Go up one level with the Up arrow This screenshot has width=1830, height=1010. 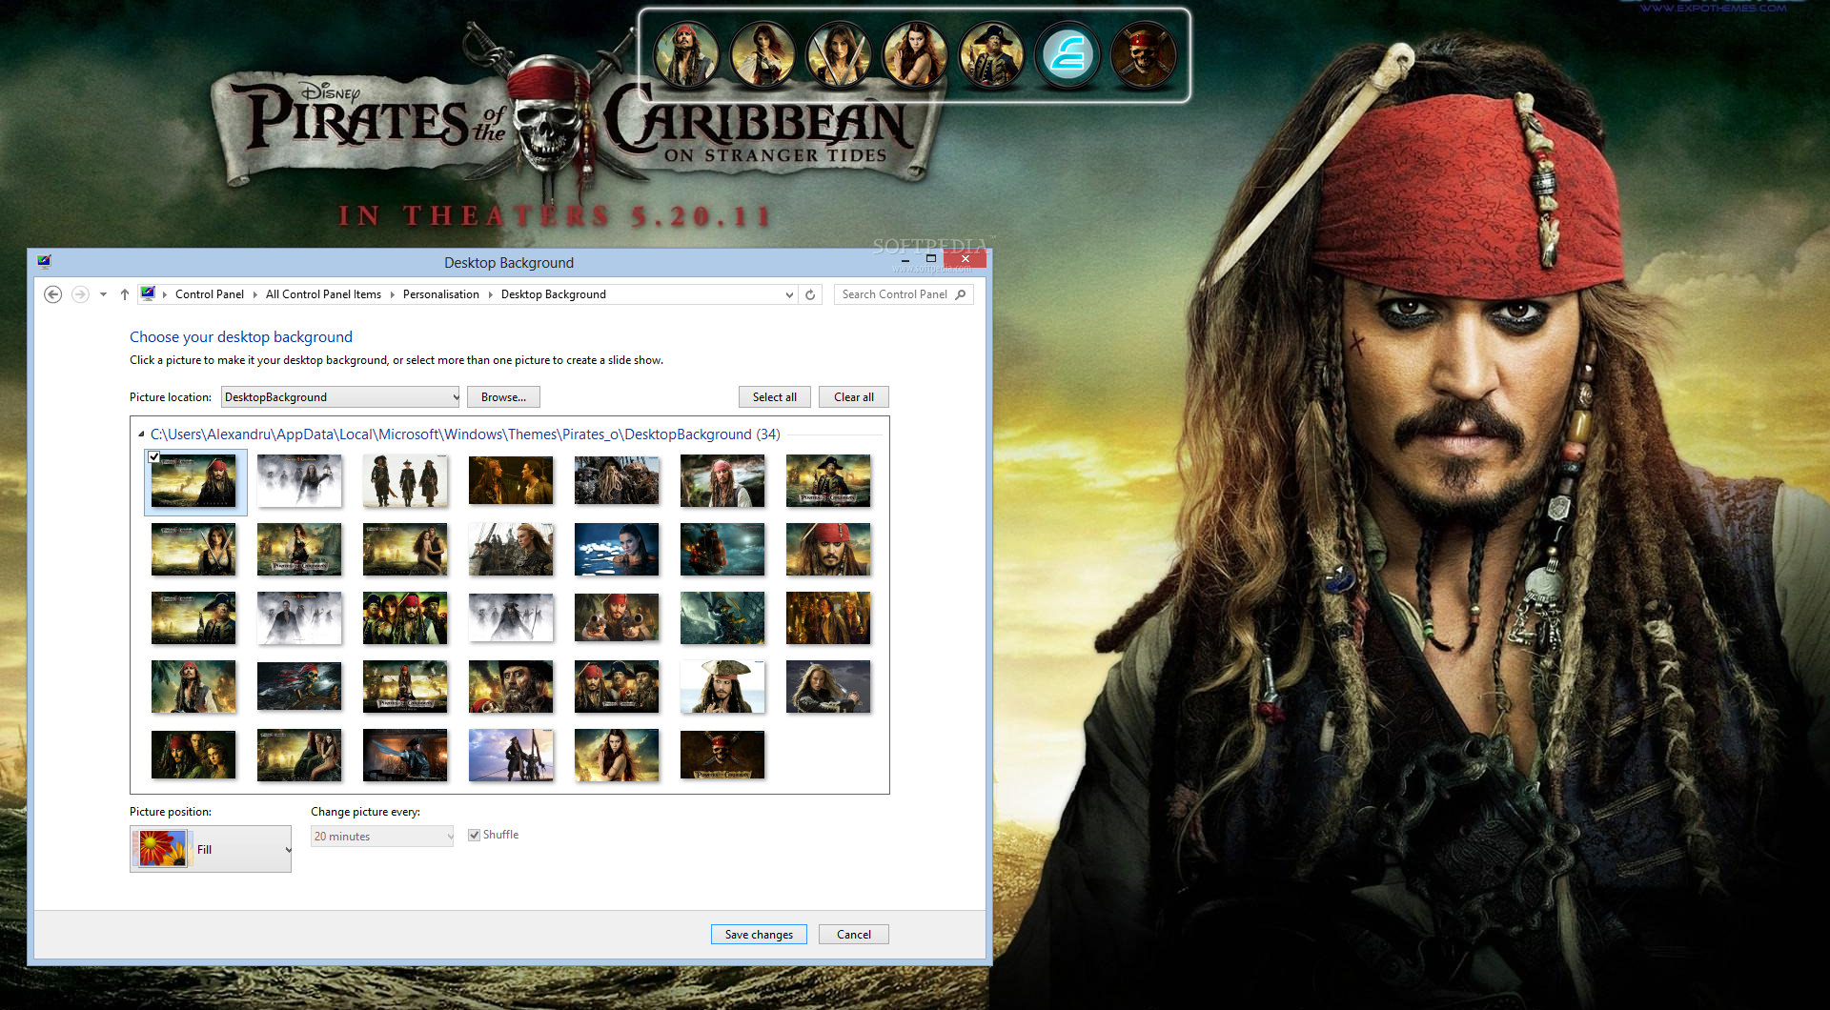124,294
